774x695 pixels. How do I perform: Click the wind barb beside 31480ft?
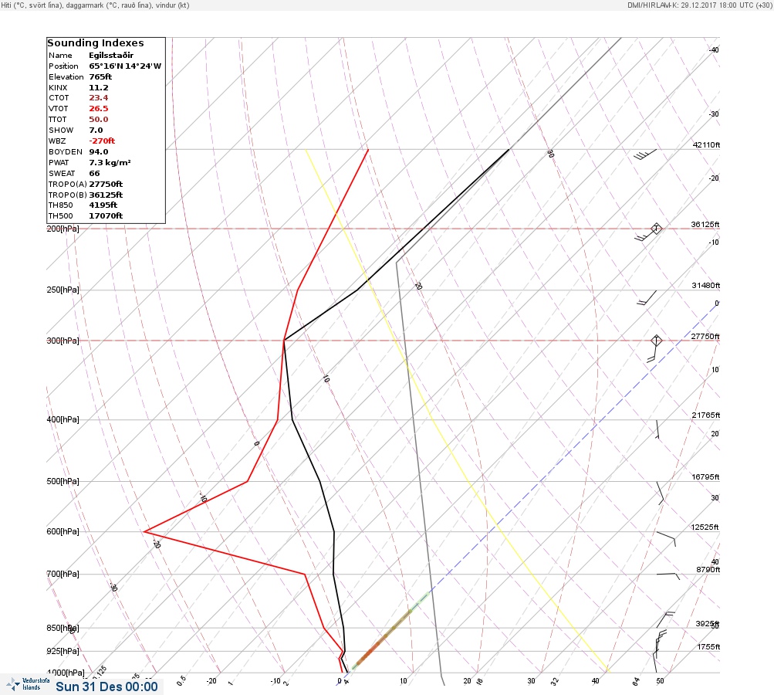647,298
